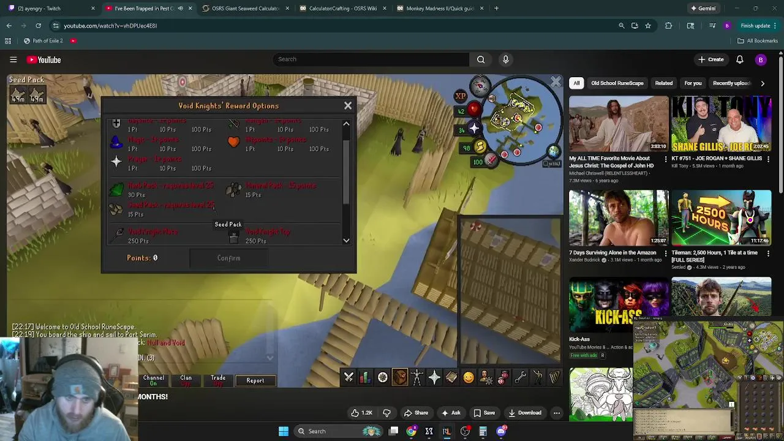Toggle the Clan chat filter

pyautogui.click(x=186, y=380)
